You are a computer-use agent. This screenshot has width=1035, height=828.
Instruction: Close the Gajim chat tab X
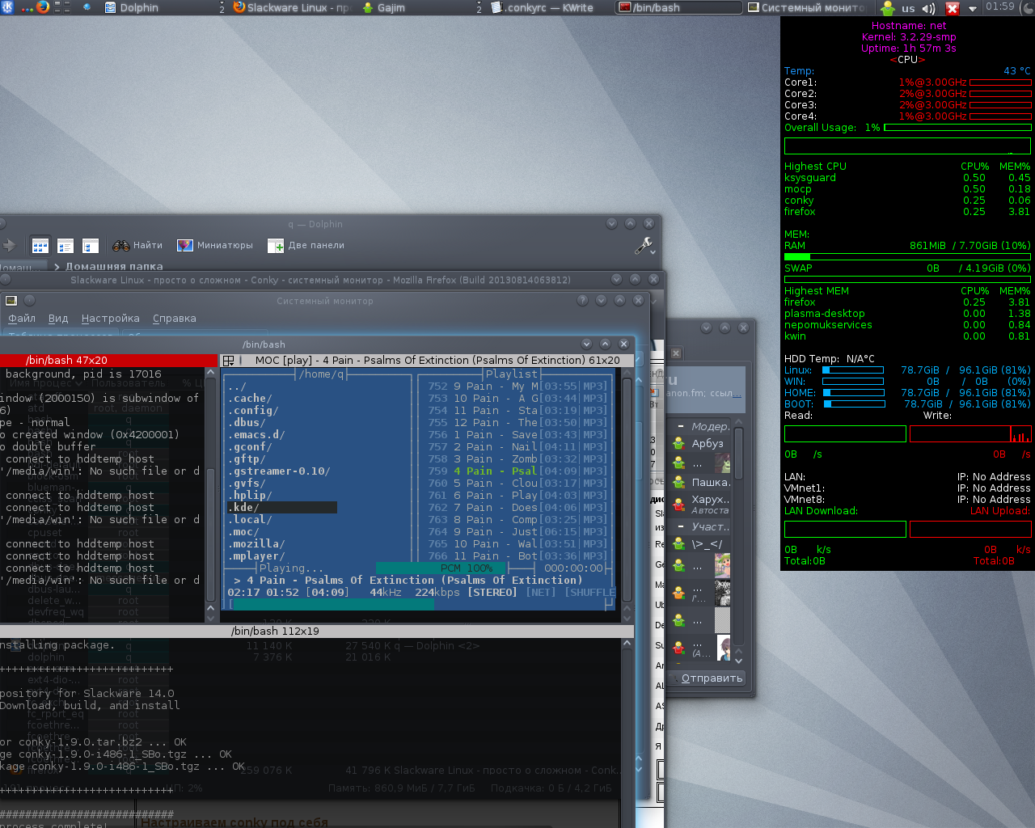676,353
